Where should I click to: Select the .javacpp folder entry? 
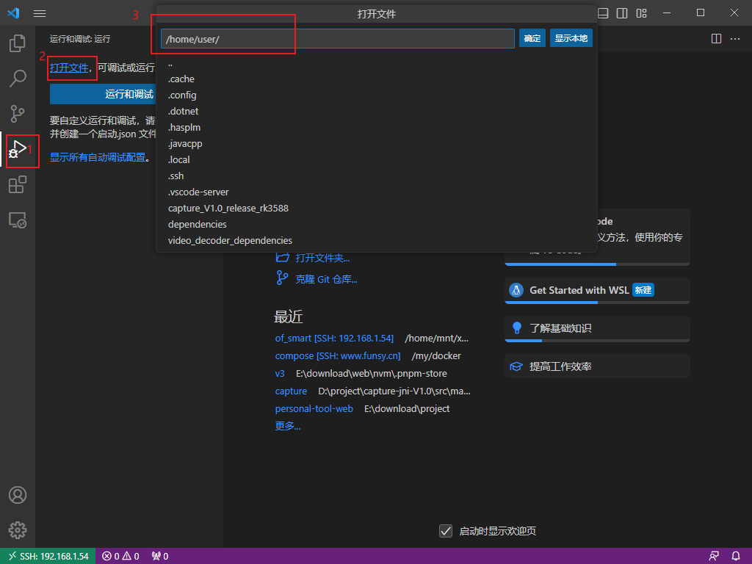377,143
